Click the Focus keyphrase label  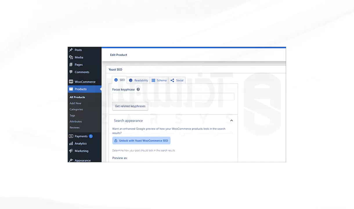[x=123, y=89]
